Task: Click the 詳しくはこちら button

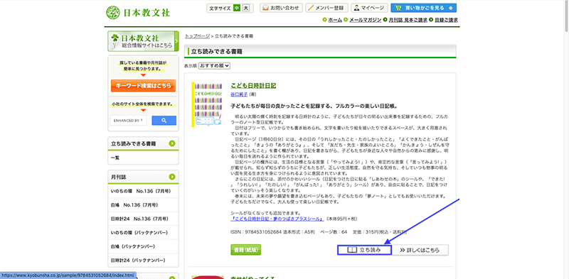Action: [x=420, y=250]
